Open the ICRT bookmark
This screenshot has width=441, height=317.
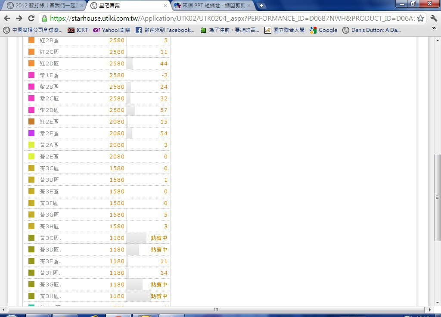[x=78, y=30]
